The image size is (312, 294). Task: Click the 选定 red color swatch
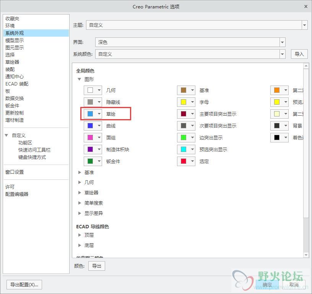coord(184,161)
